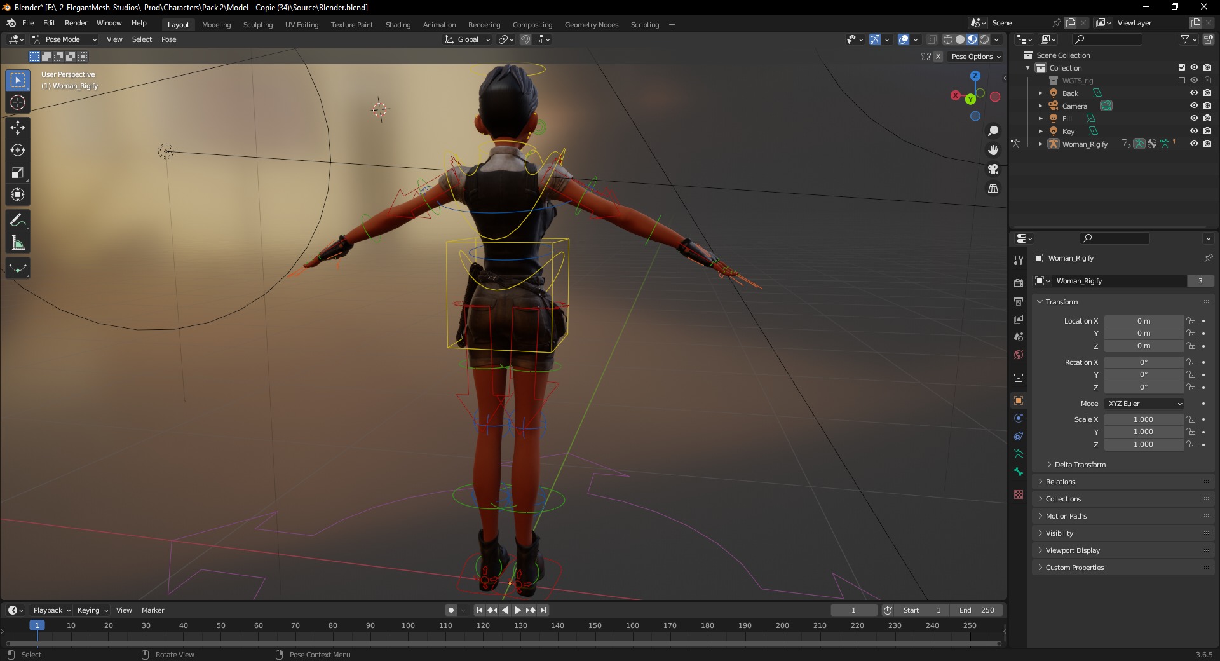Image resolution: width=1220 pixels, height=661 pixels.
Task: Click the current frame number field
Action: click(854, 610)
